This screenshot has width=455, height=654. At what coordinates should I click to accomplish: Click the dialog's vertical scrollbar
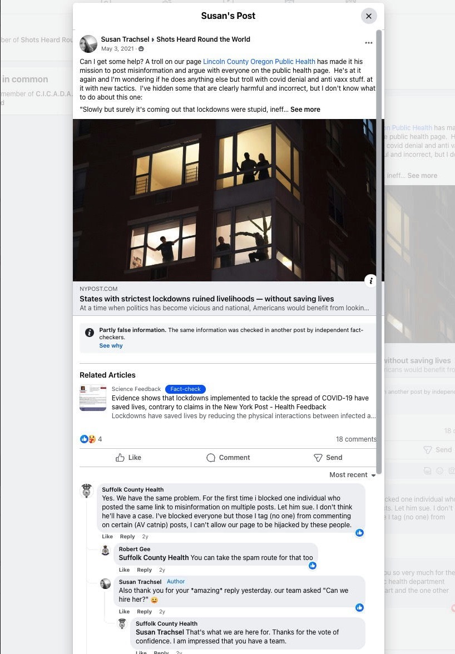[379, 252]
